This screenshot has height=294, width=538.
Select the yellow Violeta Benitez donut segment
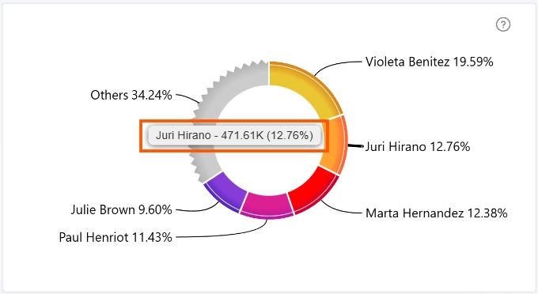308,85
